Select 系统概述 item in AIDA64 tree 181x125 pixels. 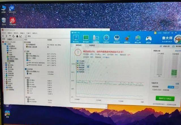11,46
